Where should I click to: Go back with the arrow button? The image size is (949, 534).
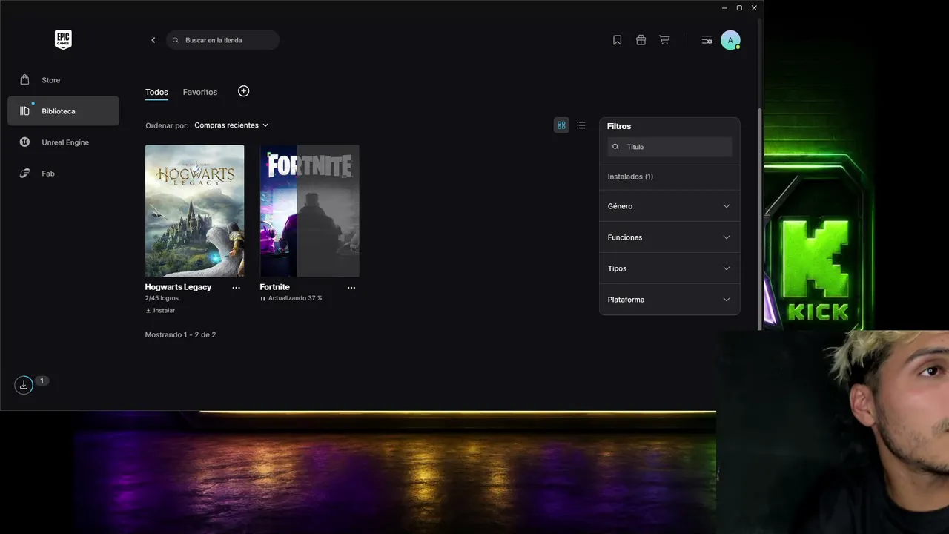[153, 40]
